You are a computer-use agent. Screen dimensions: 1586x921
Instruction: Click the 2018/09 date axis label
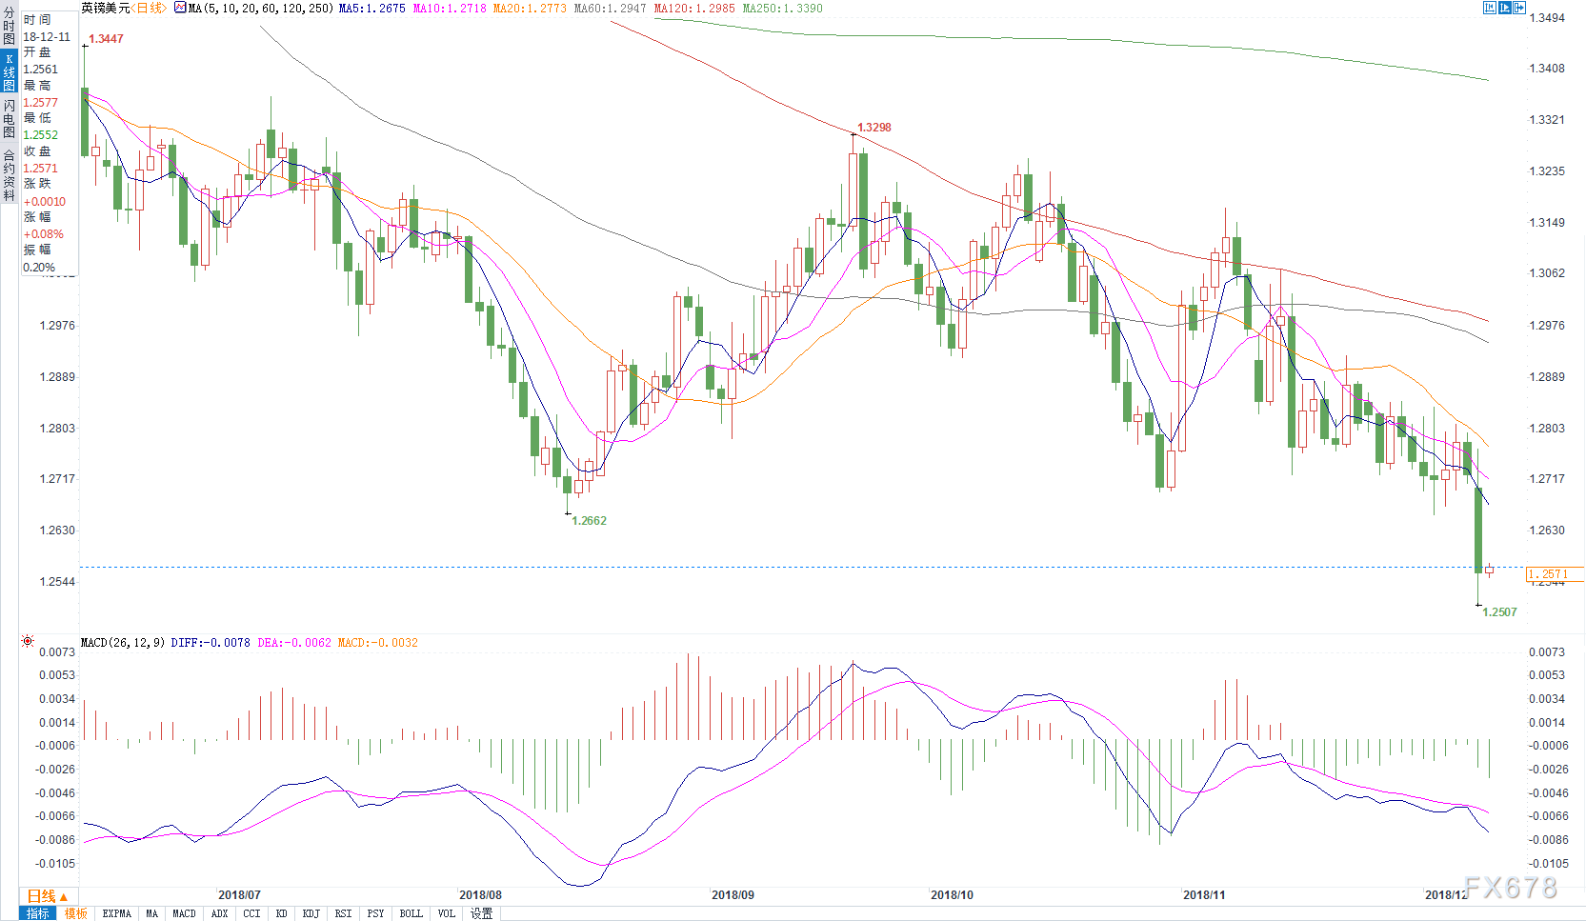(733, 895)
